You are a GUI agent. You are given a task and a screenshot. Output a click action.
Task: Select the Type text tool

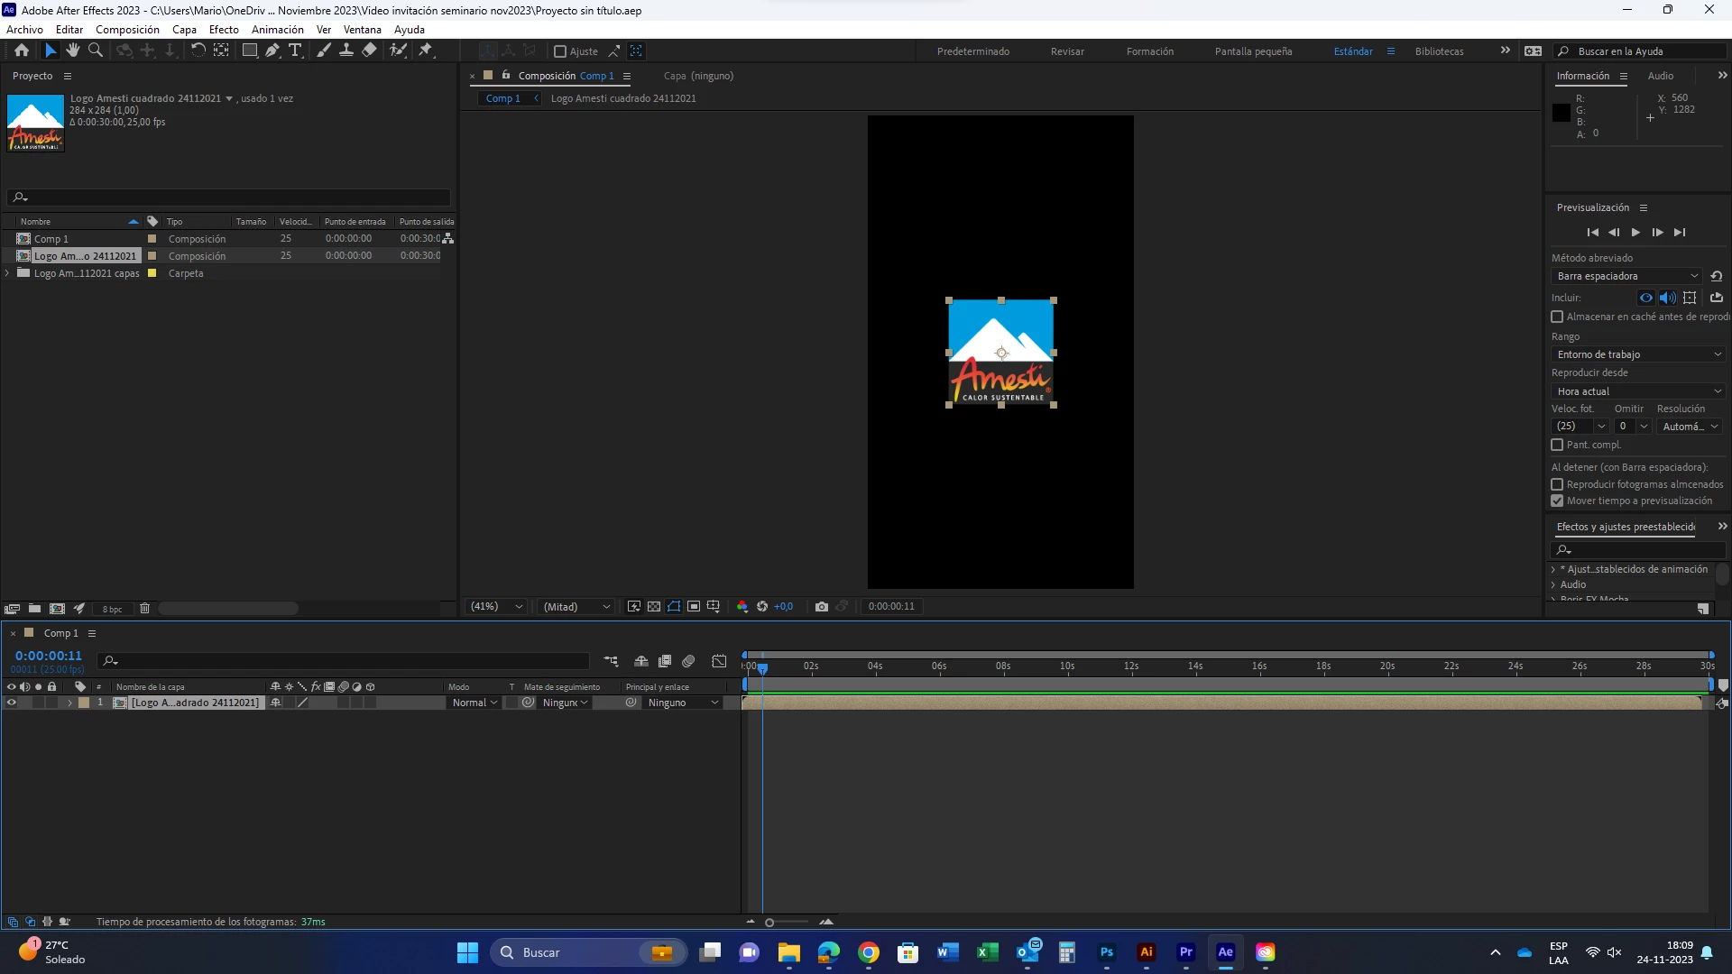(x=295, y=51)
